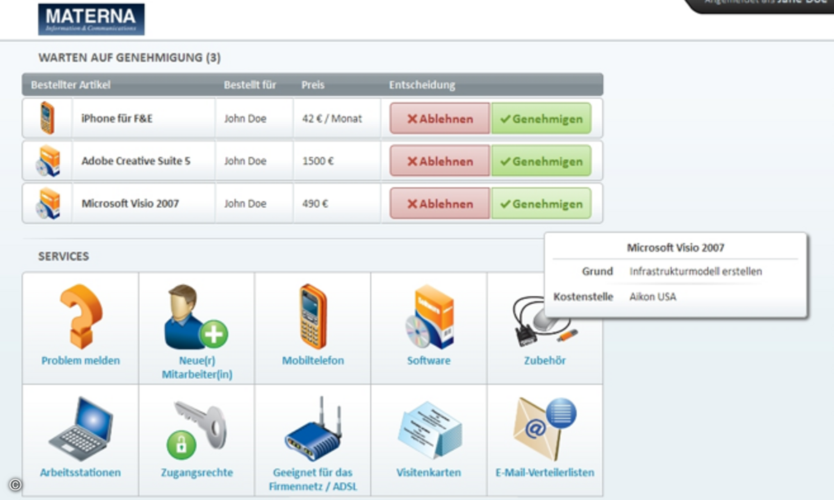Screen dimensions: 834x500
Task: Decline the Adobe Creative Suite 5 order
Action: coord(439,161)
